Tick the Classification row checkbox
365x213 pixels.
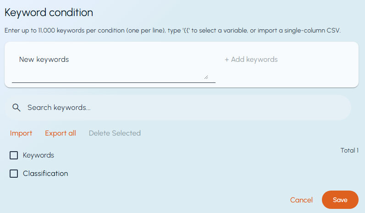coord(14,174)
